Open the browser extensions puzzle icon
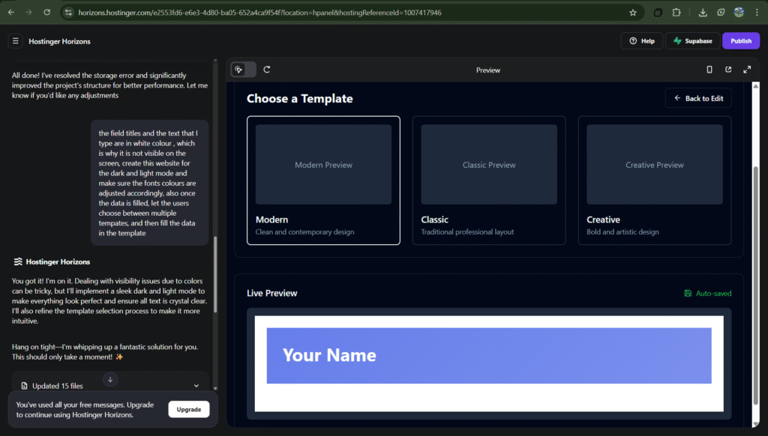 [x=676, y=13]
